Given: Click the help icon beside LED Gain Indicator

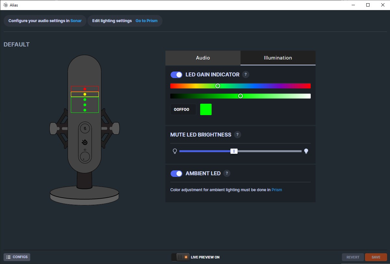Looking at the screenshot, I should [246, 74].
